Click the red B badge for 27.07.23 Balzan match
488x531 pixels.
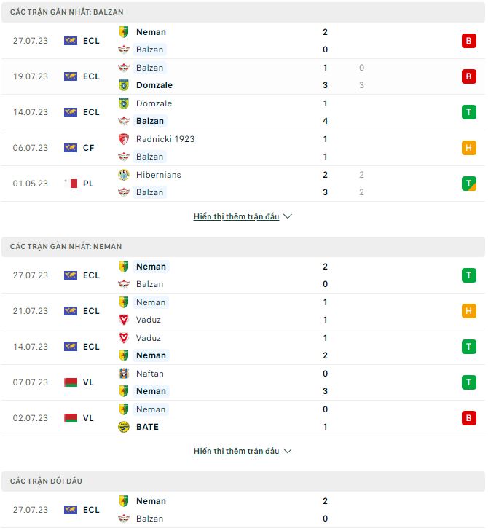pyautogui.click(x=468, y=41)
